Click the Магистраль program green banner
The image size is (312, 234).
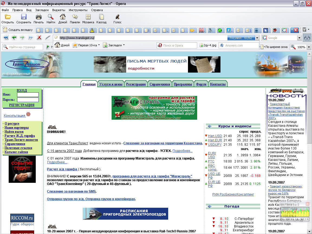(x=154, y=108)
